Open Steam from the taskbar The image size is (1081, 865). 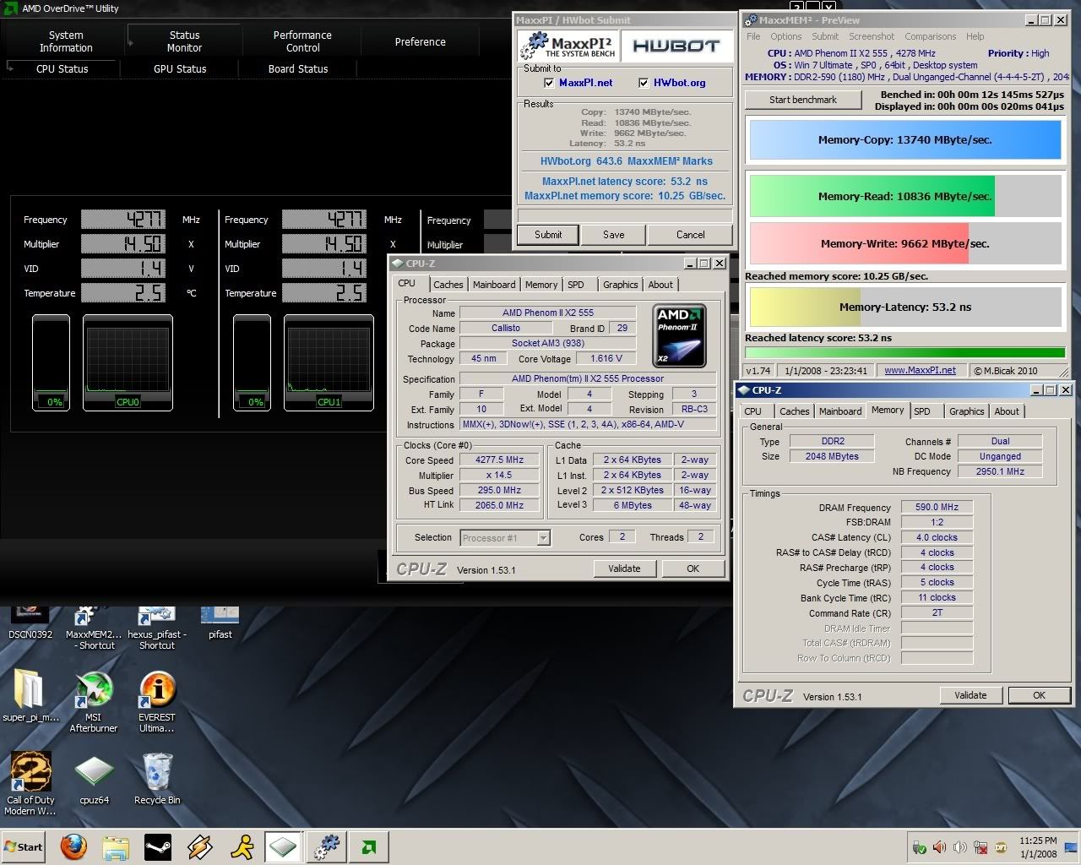pyautogui.click(x=157, y=847)
